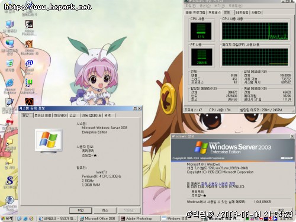
Task: Switch to the browser window taskbar button
Action: [57, 218]
